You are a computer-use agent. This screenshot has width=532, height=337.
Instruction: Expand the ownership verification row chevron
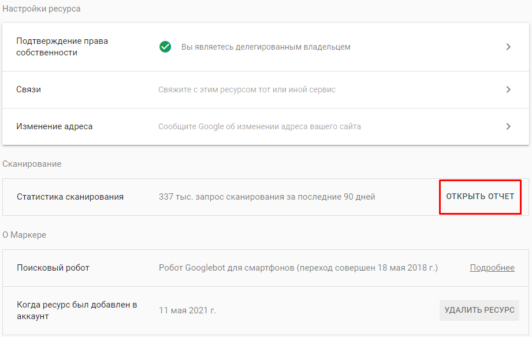coord(508,47)
